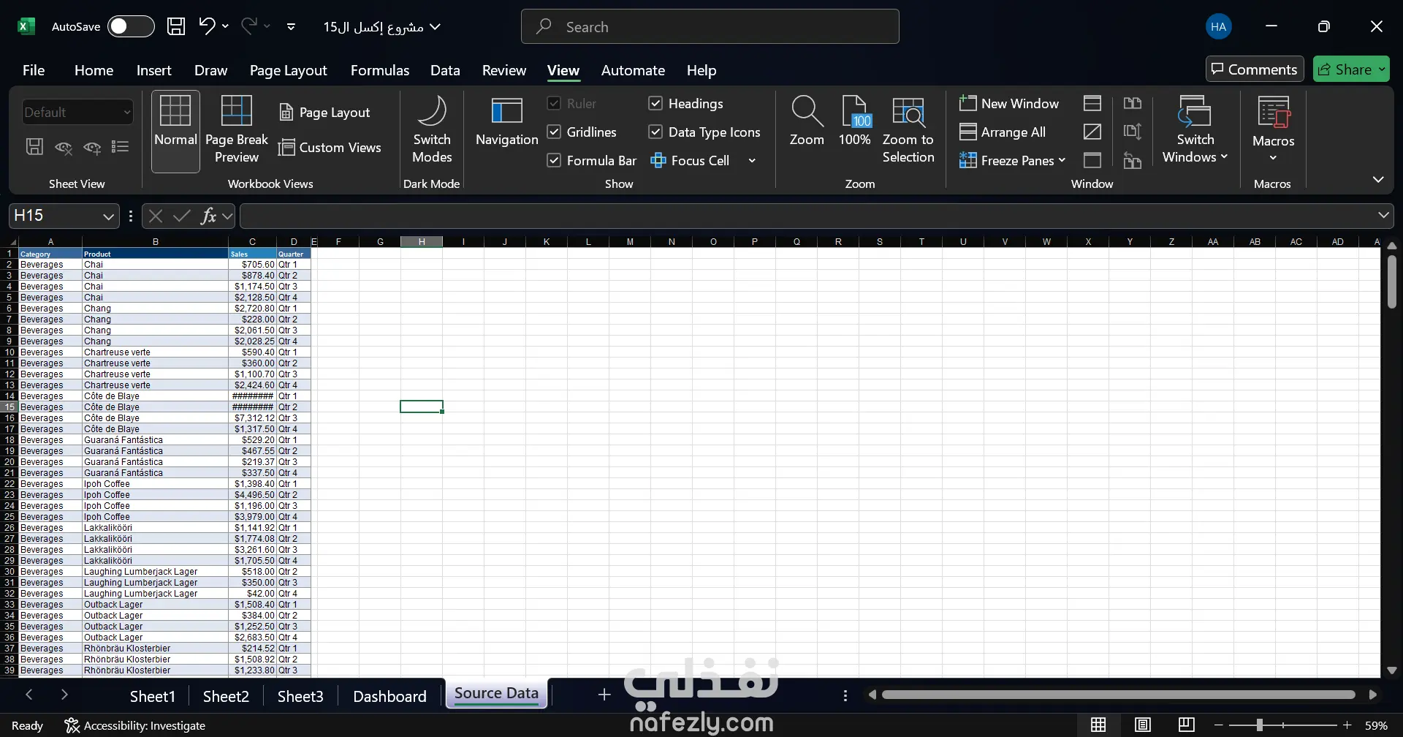Click the vertical scrollbar thumb
This screenshot has width=1403, height=737.
1391,281
